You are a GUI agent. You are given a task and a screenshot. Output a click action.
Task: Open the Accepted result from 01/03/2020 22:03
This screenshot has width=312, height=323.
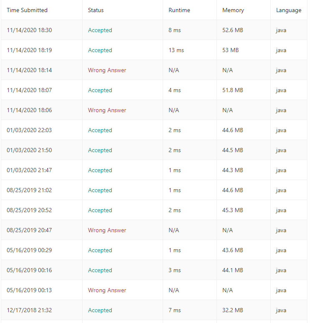tap(100, 130)
